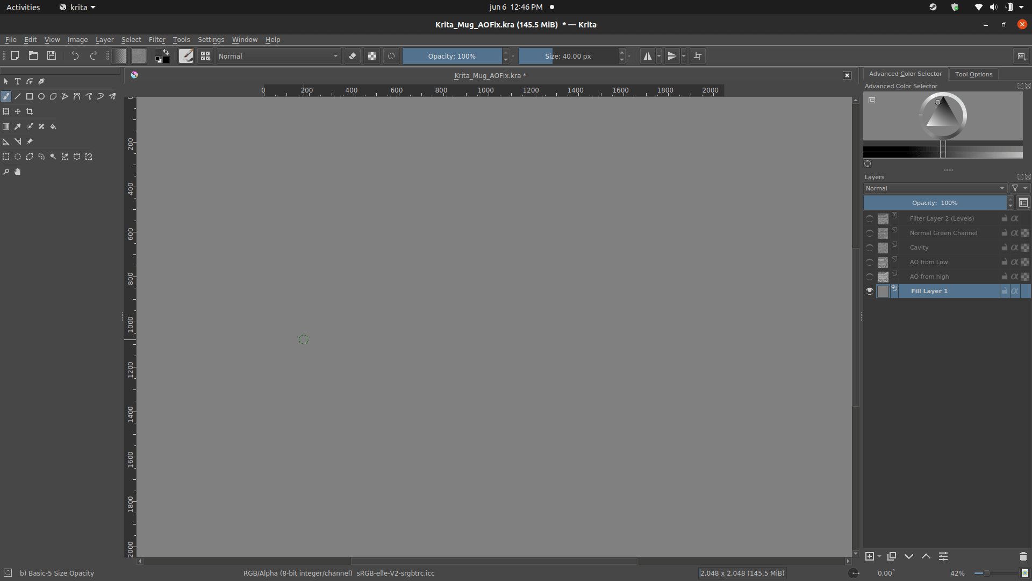Select the Contiguous Selection magic wand tool

[53, 157]
